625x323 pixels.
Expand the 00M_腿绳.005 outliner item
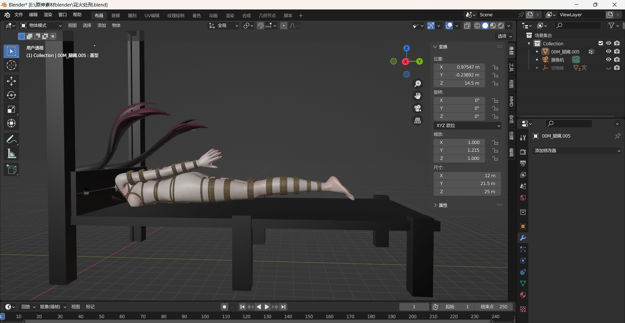click(537, 51)
